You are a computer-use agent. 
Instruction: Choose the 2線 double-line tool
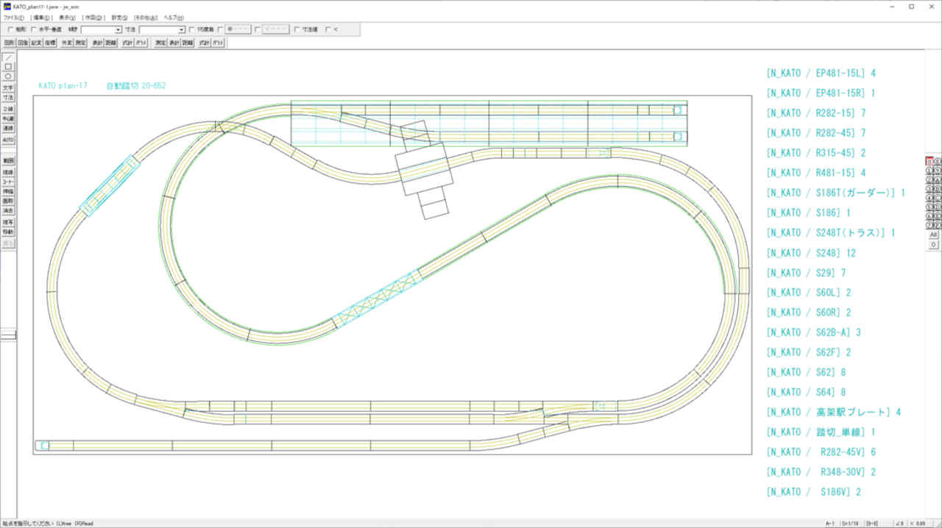coord(8,109)
